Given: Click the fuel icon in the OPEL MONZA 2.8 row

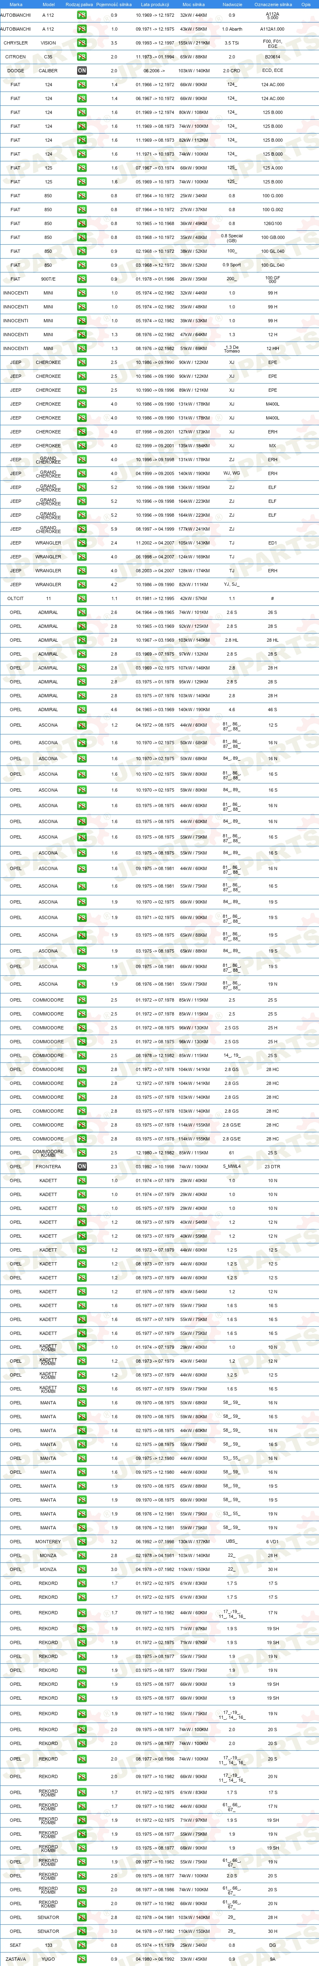Looking at the screenshot, I should 82,1555.
